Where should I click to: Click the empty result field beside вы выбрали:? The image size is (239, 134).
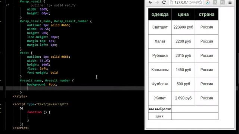pyautogui.click(x=195, y=109)
